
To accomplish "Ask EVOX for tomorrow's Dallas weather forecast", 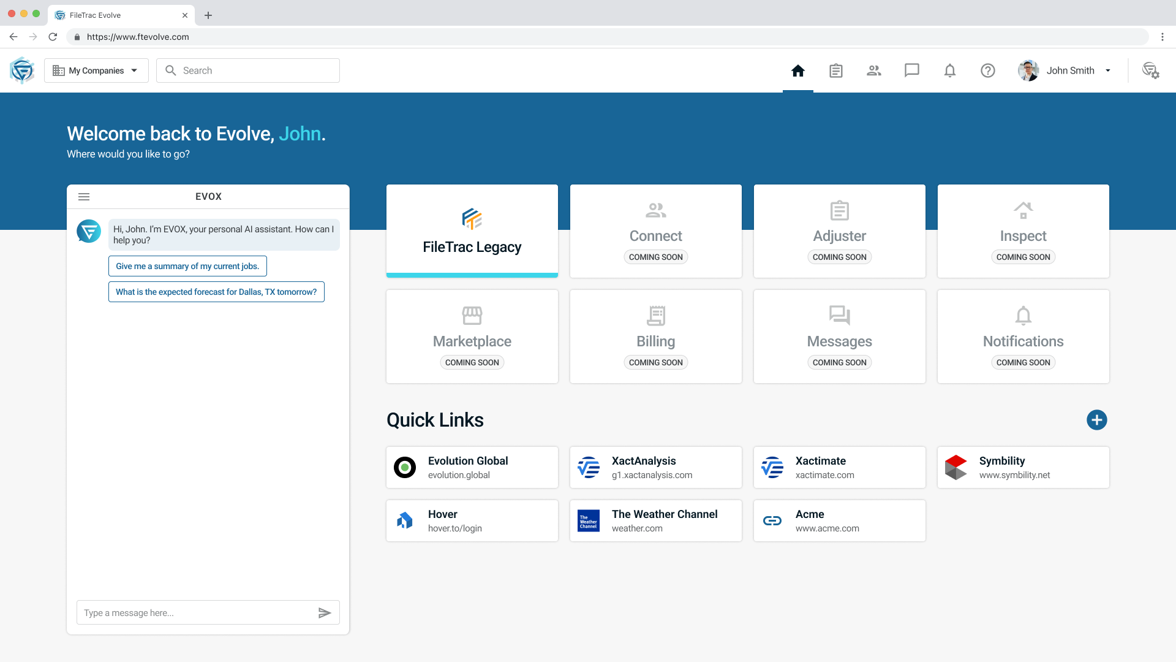I will 216,292.
